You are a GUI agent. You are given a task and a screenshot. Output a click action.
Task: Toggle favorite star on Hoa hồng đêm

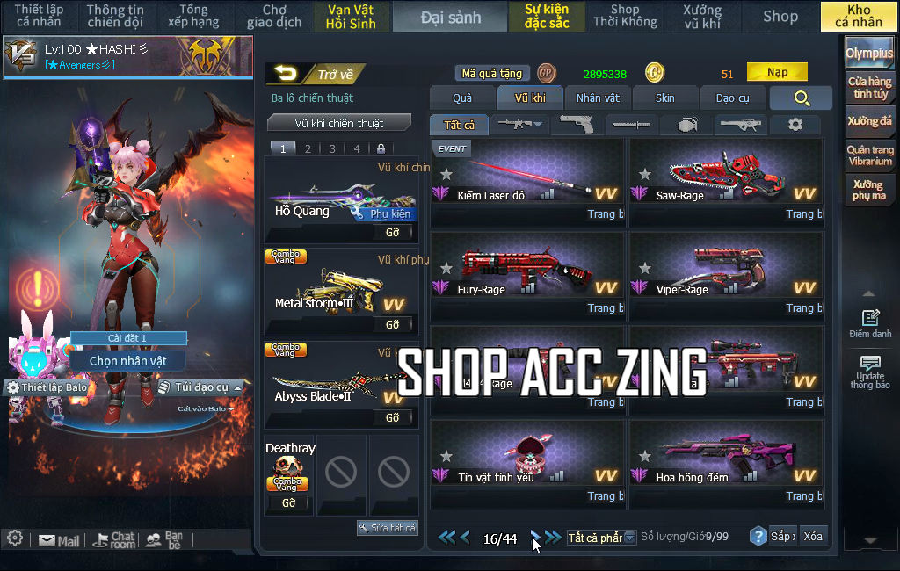click(x=645, y=456)
